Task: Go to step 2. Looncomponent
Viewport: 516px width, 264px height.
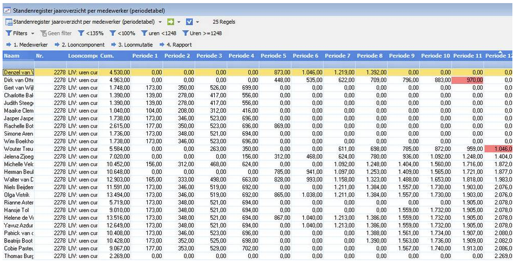Action: click(80, 45)
